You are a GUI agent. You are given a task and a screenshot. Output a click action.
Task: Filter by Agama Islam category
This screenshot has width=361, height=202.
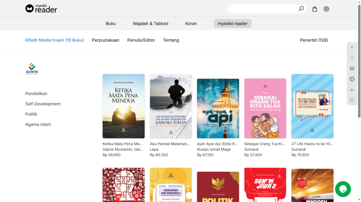click(x=38, y=124)
